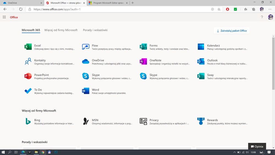Open the Windows Start menu

click(3, 152)
